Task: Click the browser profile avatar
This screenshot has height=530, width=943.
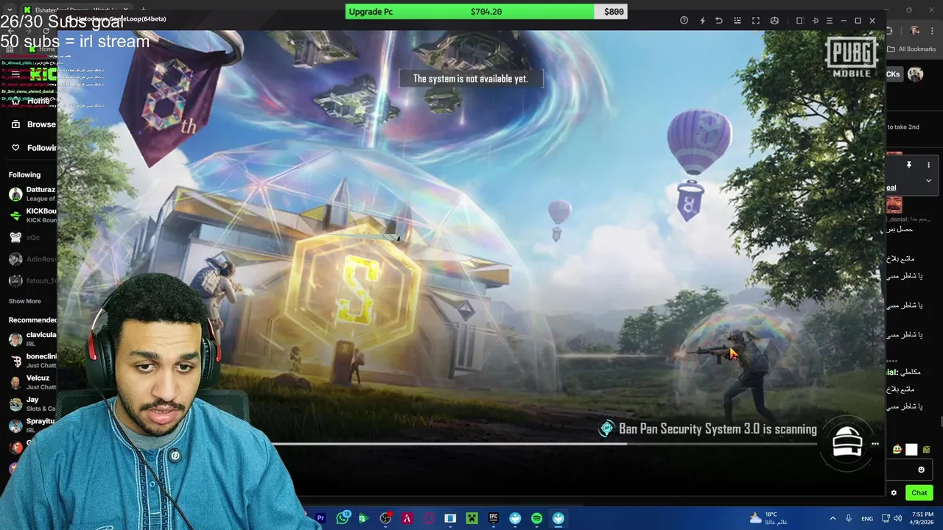Action: coord(914,31)
